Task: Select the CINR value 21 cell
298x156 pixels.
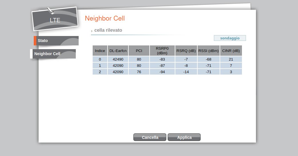Action: tap(231, 59)
